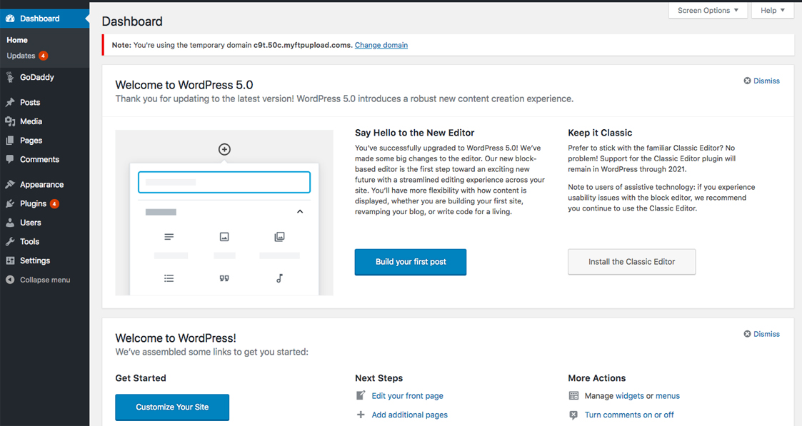Follow the Change domain link
The image size is (802, 426).
[381, 45]
